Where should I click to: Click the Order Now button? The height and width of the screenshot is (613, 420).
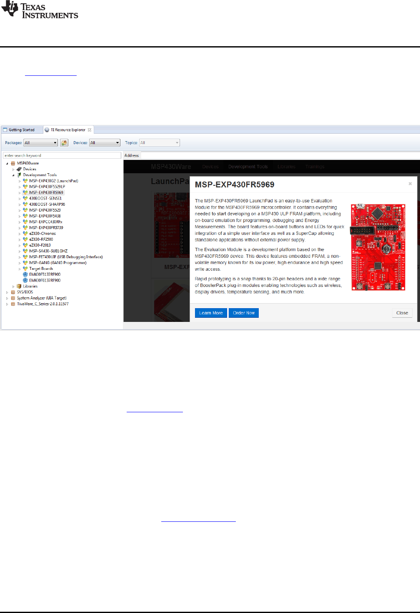tap(244, 313)
